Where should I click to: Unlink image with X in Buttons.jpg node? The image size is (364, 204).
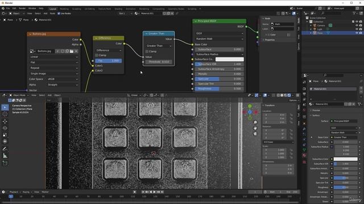(x=76, y=51)
